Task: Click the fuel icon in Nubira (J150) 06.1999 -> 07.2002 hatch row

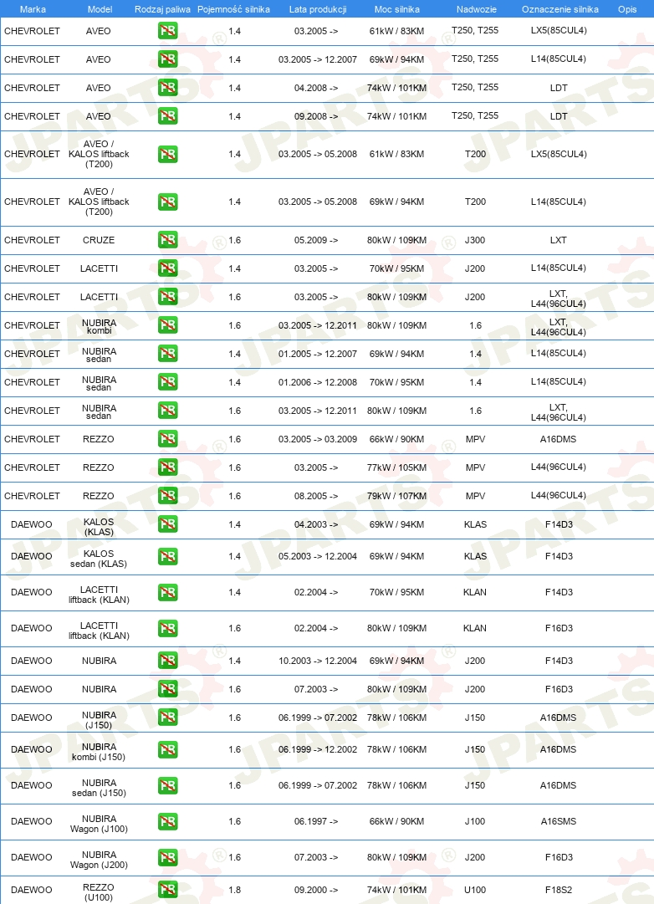Action: pos(168,718)
